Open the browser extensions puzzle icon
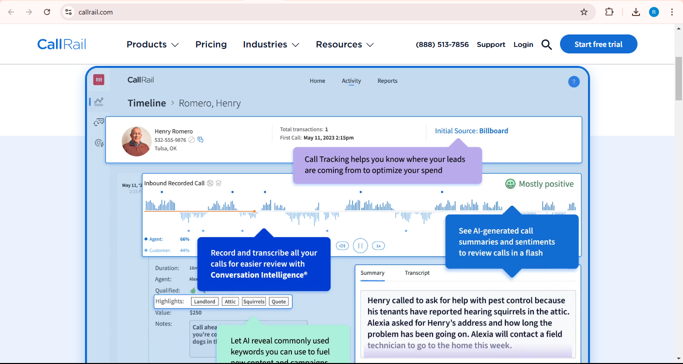The width and height of the screenshot is (683, 364). click(609, 12)
